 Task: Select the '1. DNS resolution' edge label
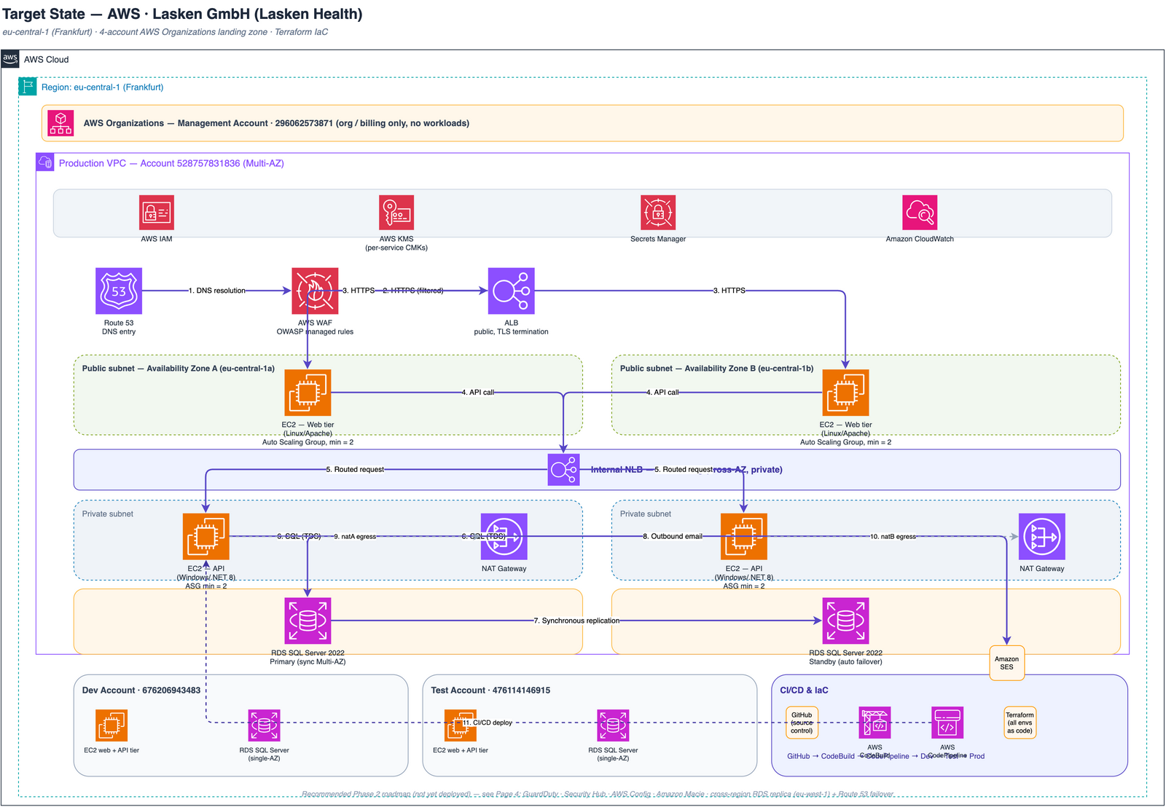[x=217, y=291]
